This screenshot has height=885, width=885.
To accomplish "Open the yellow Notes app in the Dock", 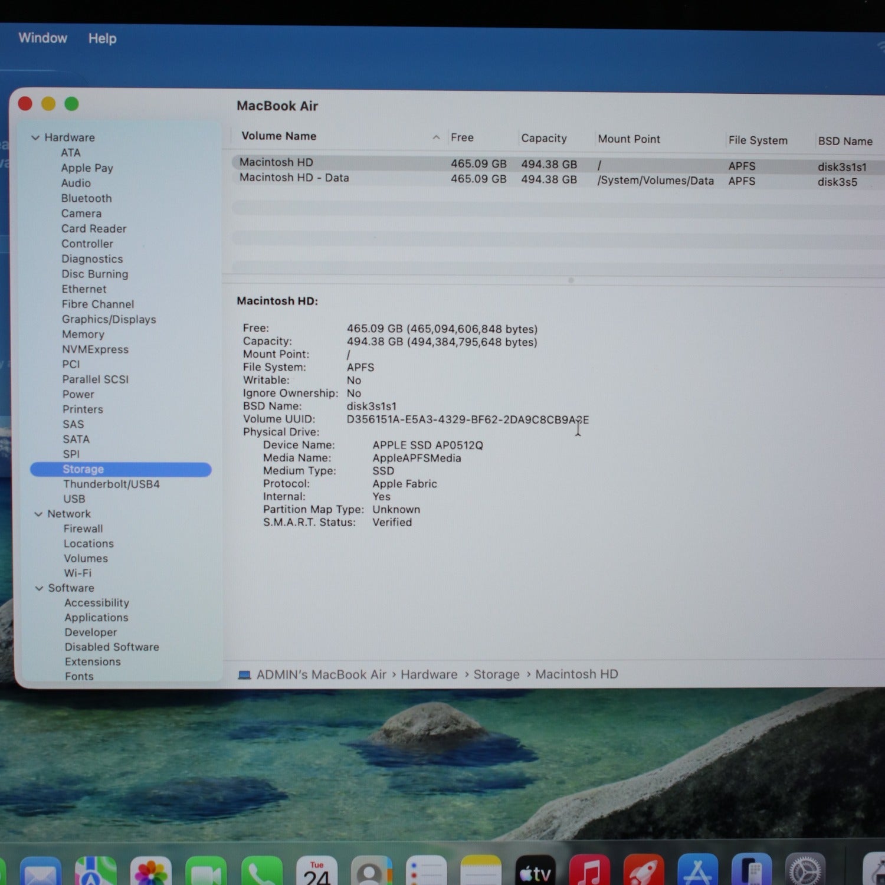I will coord(481,871).
